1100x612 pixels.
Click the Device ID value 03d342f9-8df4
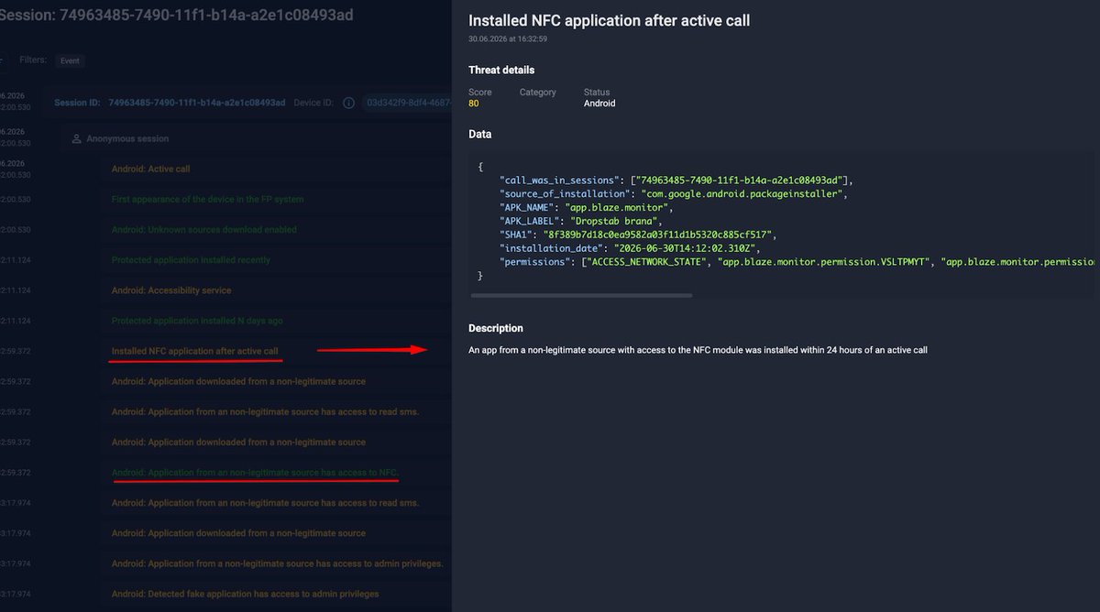pos(409,103)
